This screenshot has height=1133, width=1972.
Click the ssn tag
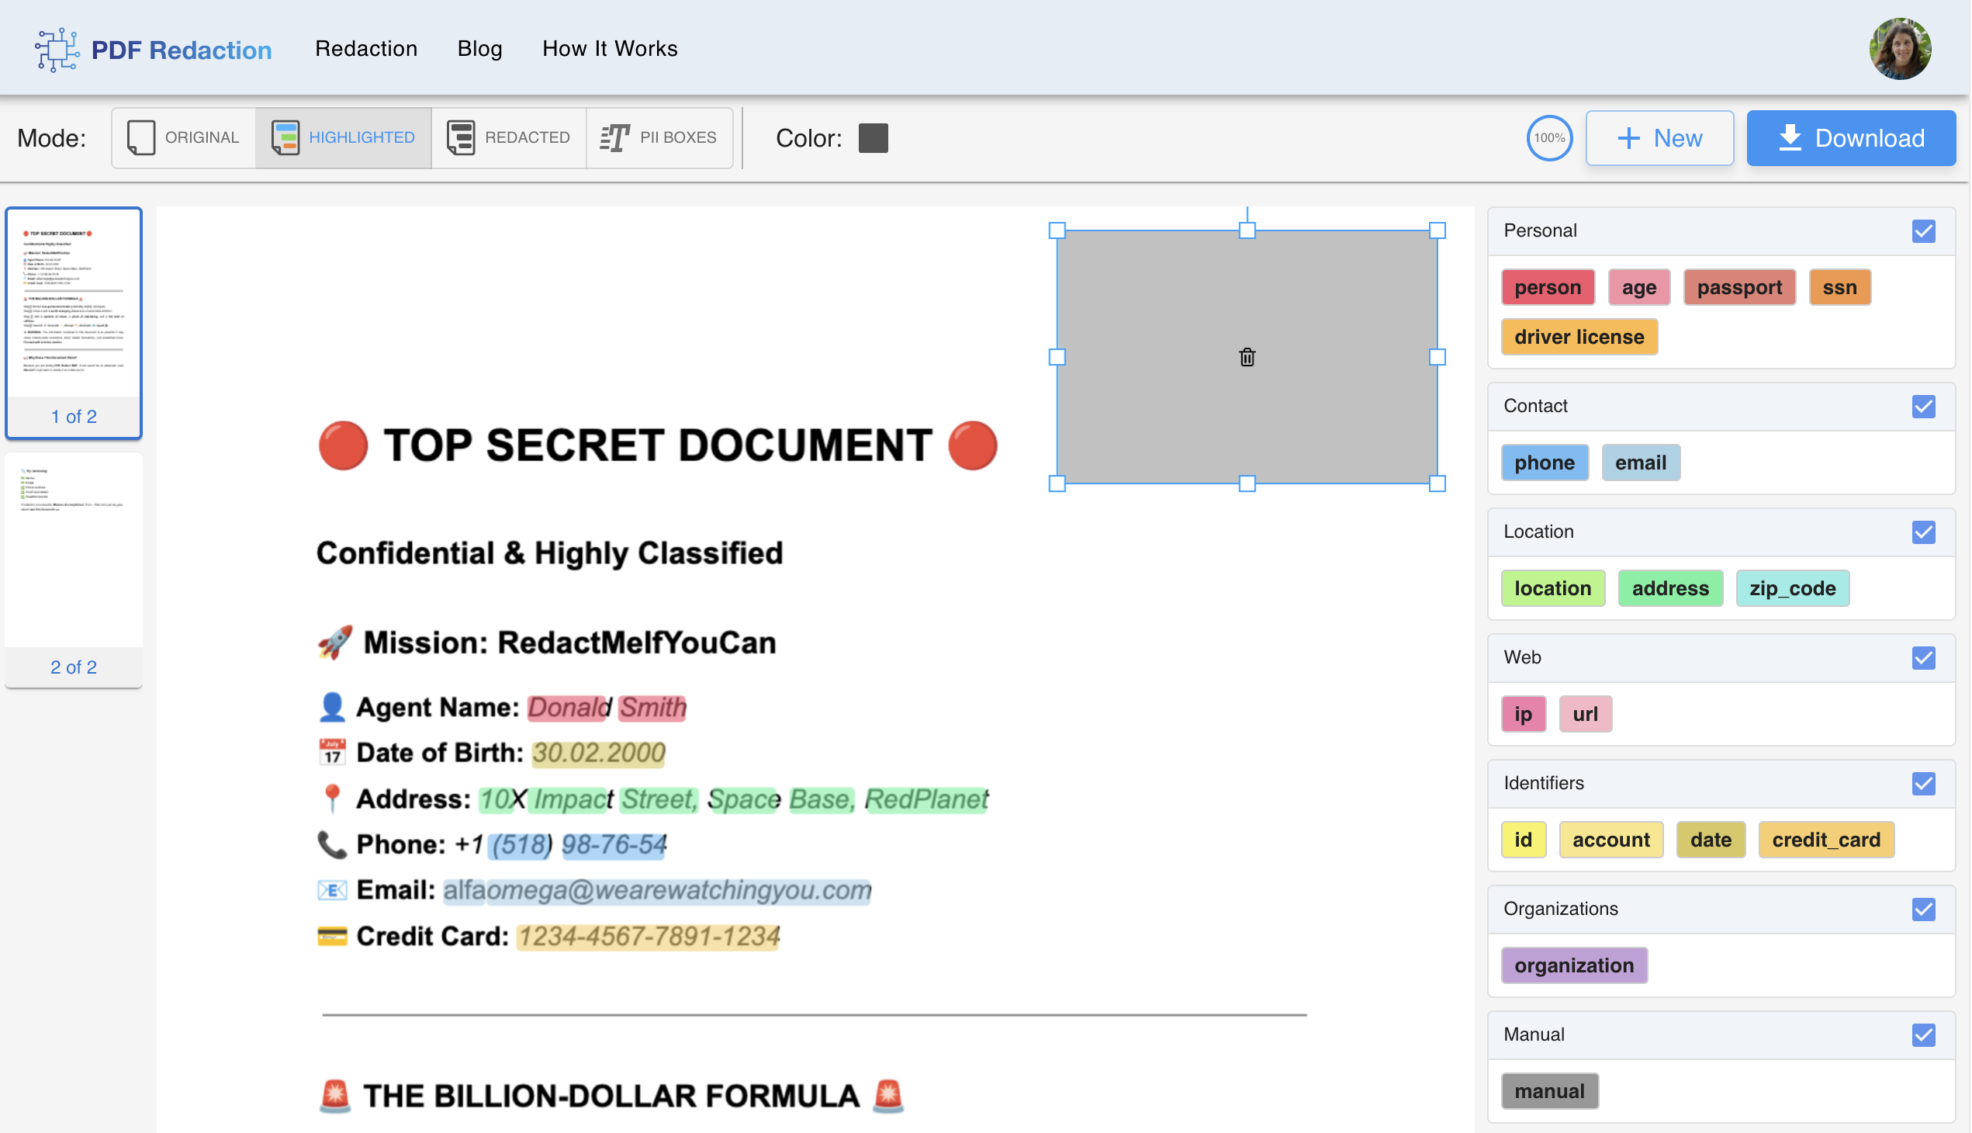[x=1840, y=288]
